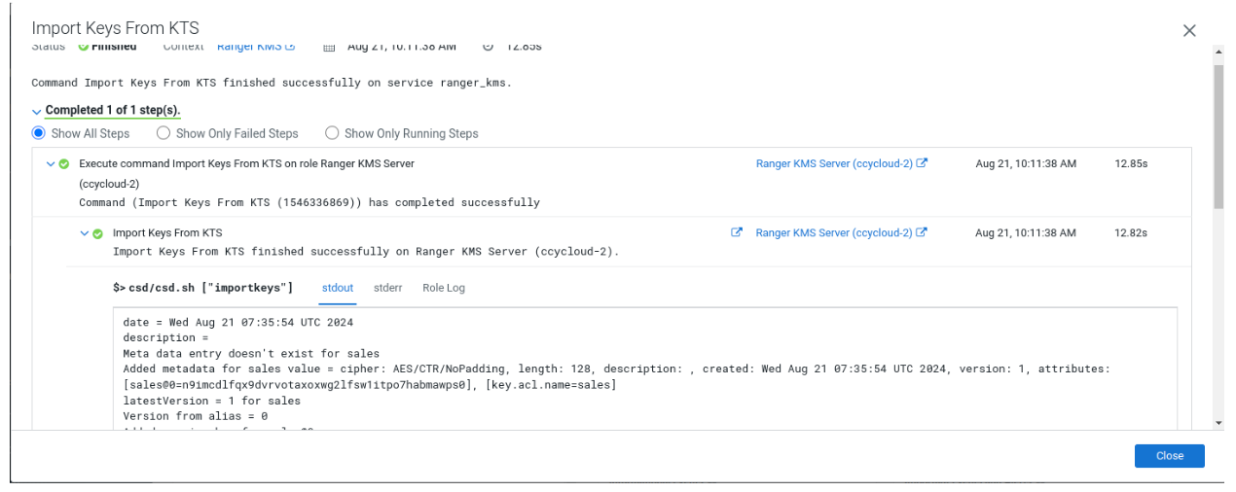Click the Ranger KMS context link
The height and width of the screenshot is (492, 1236).
pos(249,46)
